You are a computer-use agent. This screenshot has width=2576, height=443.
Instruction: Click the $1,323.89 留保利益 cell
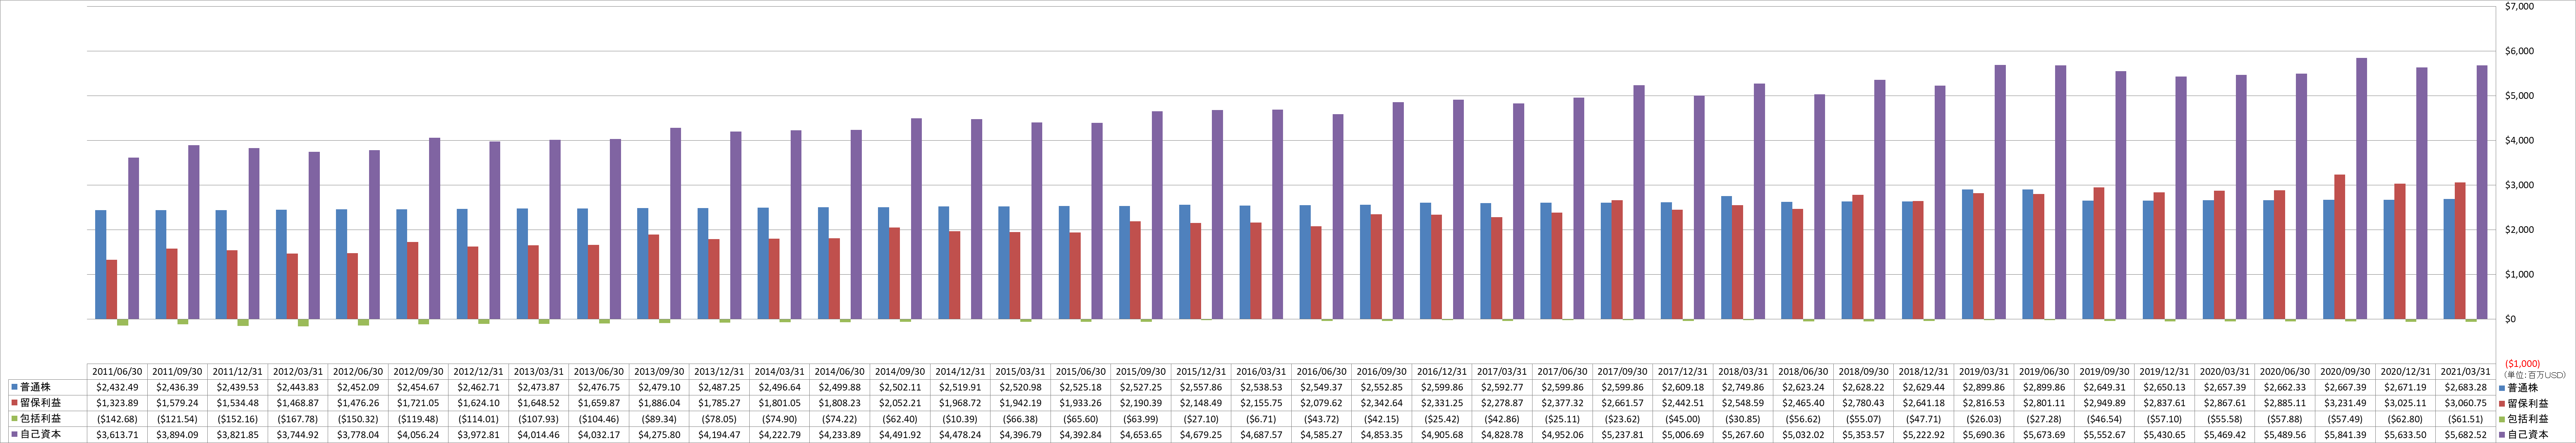[118, 403]
